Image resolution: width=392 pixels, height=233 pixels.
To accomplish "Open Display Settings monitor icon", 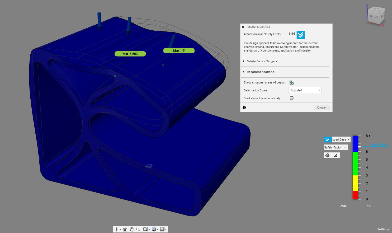I will pos(154,229).
